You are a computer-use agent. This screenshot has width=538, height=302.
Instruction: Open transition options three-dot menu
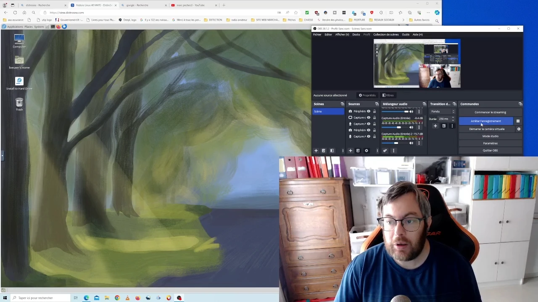tap(452, 126)
